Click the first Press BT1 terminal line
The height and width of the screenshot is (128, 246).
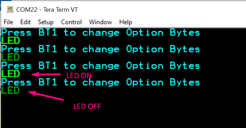tap(101, 33)
